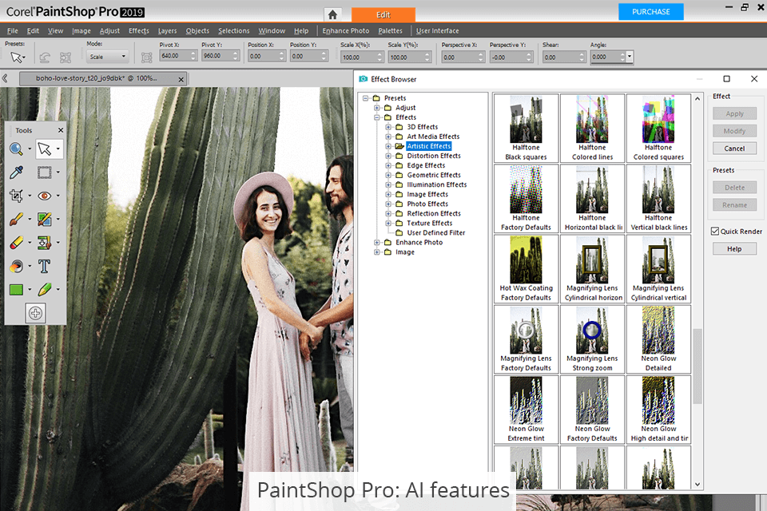Screen dimensions: 767x511
Task: Click the pivot center icon
Action: (147, 57)
